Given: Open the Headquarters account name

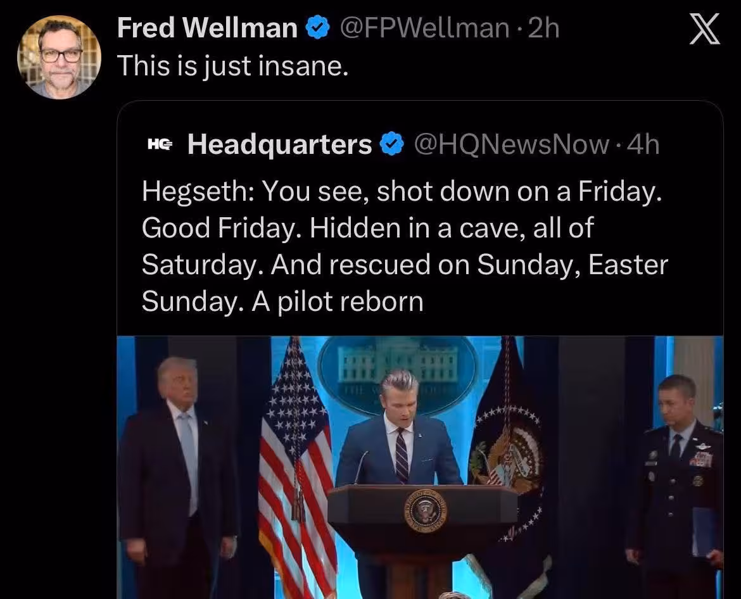Looking at the screenshot, I should pyautogui.click(x=280, y=144).
